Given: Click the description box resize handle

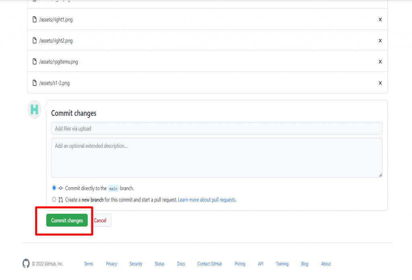Looking at the screenshot, I should click(x=380, y=175).
